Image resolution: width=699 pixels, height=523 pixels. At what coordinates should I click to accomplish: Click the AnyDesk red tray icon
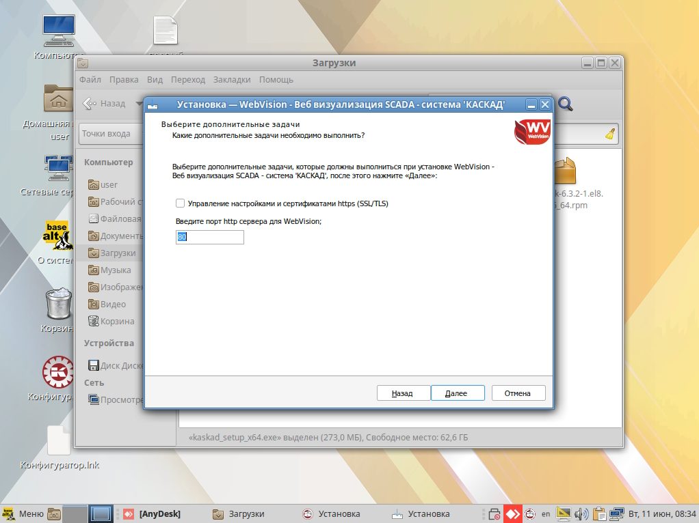click(513, 513)
